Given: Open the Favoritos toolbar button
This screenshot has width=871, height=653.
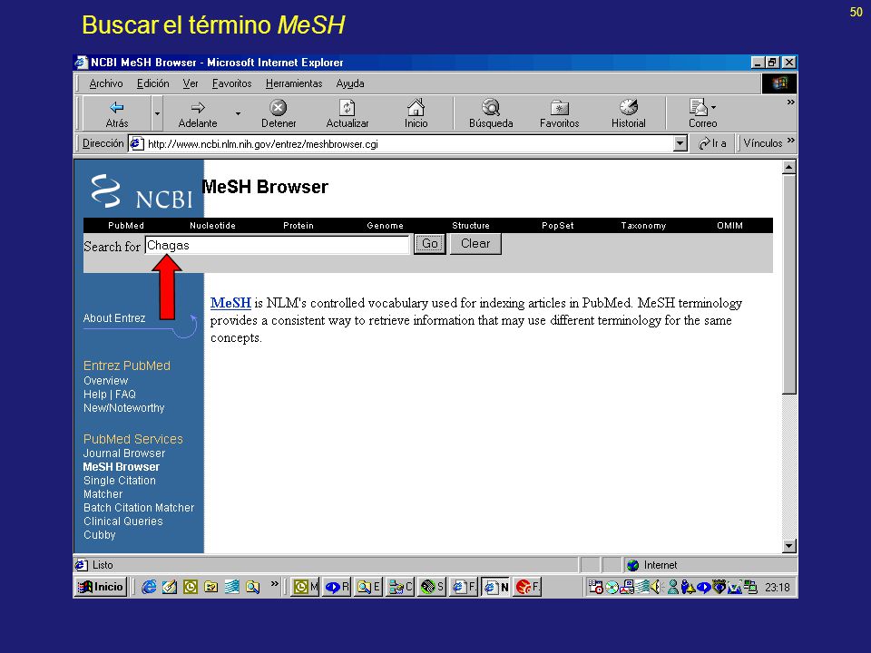Looking at the screenshot, I should [x=560, y=113].
